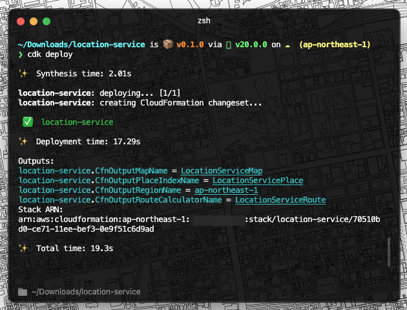Click the 'Outputs:' heading
This screenshot has width=407, height=310.
pyautogui.click(x=36, y=161)
